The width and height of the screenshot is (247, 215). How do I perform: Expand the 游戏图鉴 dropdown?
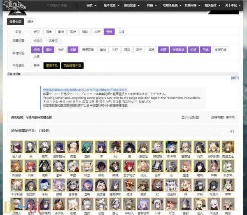[132, 5]
